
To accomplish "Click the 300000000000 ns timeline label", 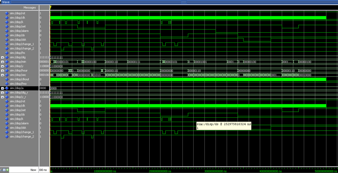I will pyautogui.click(x=215, y=171).
